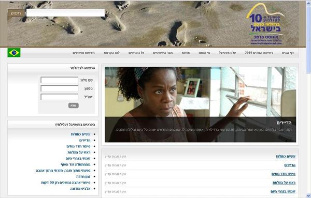The width and height of the screenshot is (311, 198).
Task: Click the חפש search button
Action: [16, 13]
